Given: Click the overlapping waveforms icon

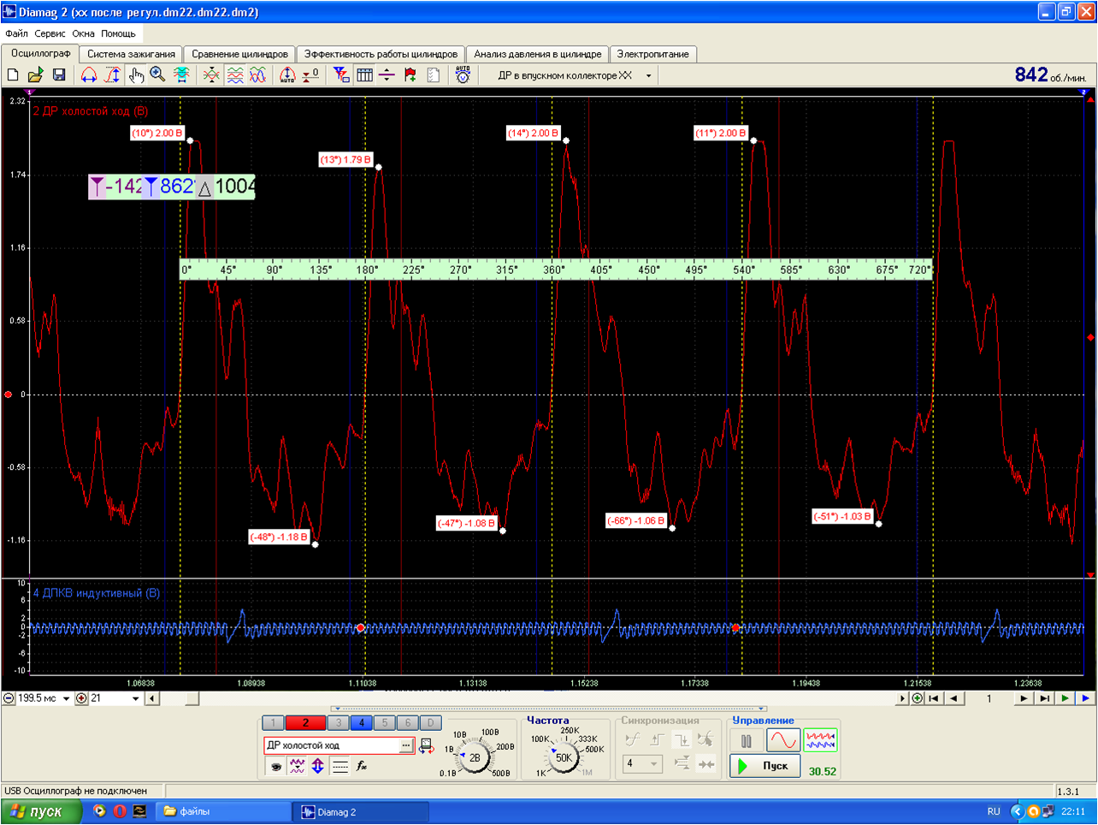Looking at the screenshot, I should coord(257,75).
